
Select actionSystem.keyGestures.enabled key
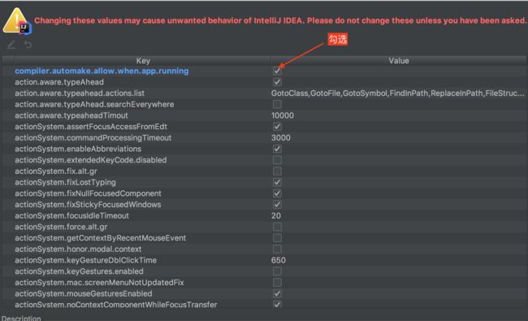(x=79, y=271)
